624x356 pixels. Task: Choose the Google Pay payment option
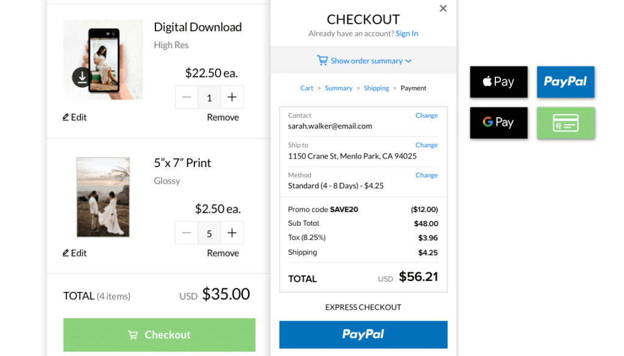(498, 123)
